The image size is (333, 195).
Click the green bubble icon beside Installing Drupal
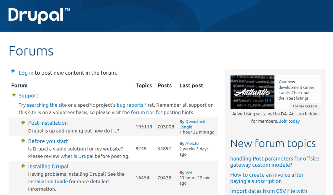click(x=23, y=166)
